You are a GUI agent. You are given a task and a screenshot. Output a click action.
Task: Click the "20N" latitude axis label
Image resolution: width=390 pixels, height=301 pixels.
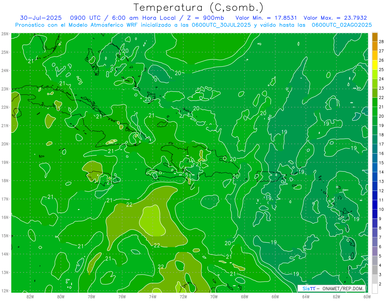5,144
